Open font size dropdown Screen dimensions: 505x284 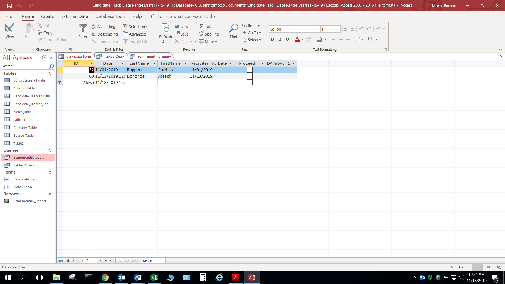click(338, 29)
